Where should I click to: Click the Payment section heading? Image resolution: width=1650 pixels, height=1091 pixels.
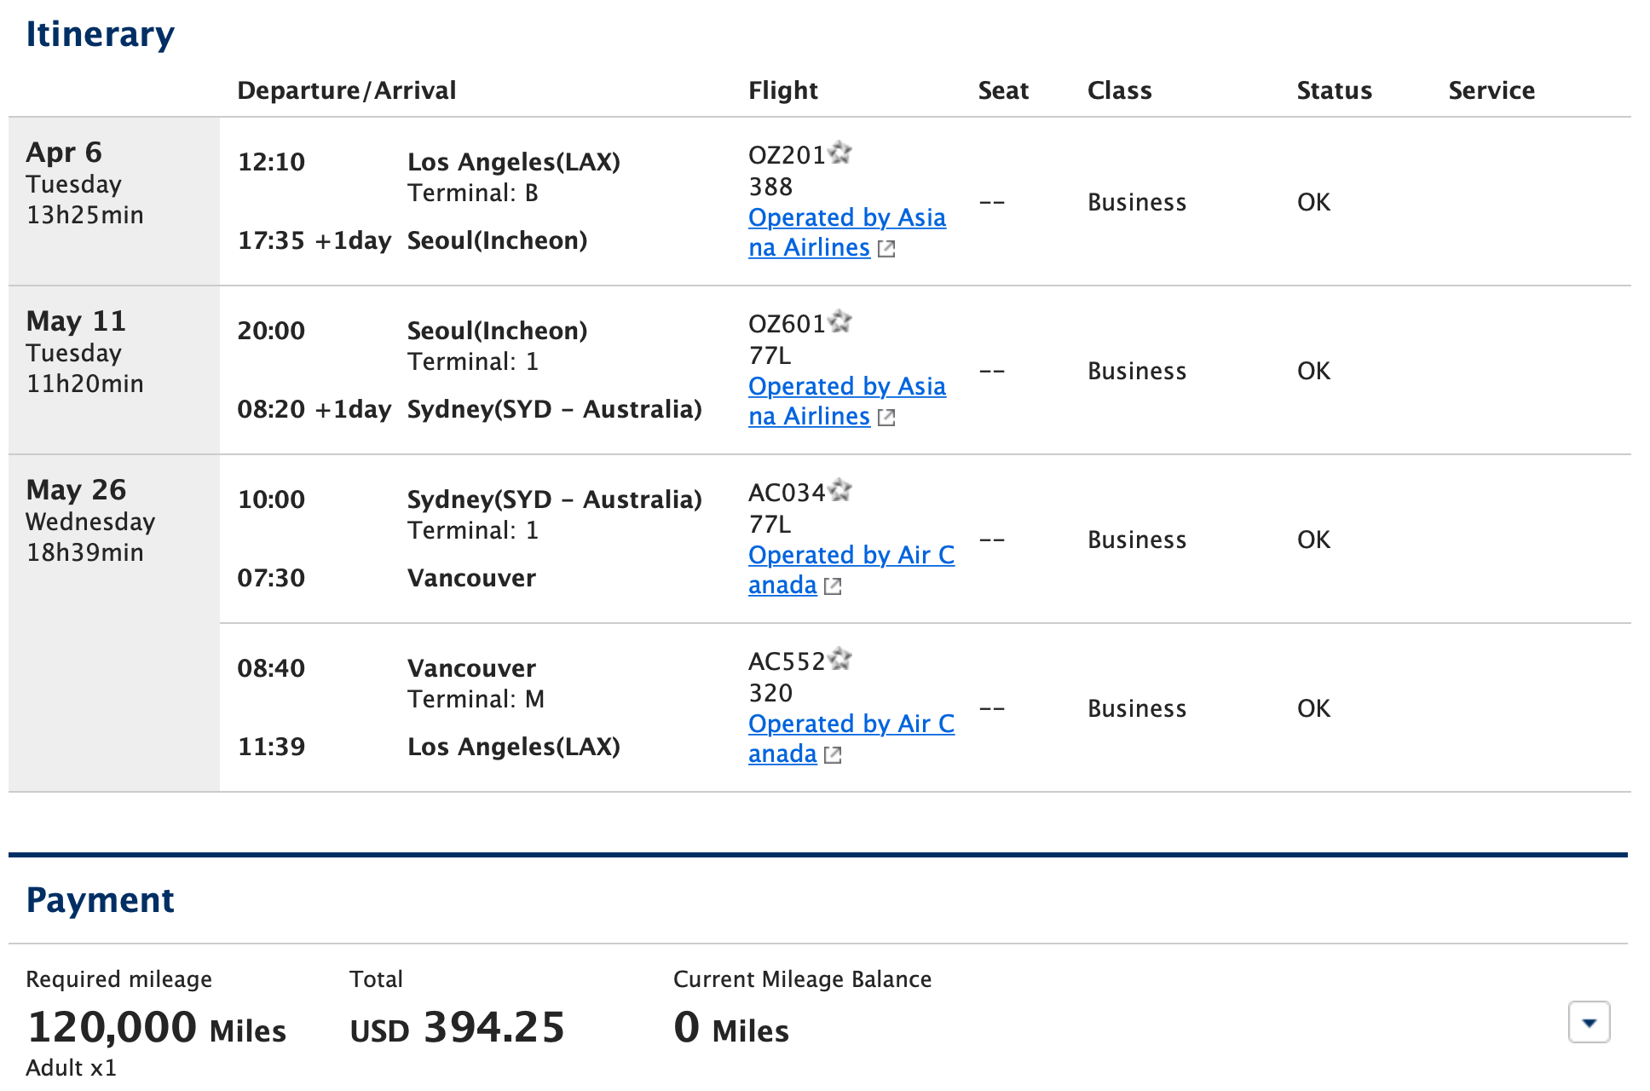[x=100, y=899]
